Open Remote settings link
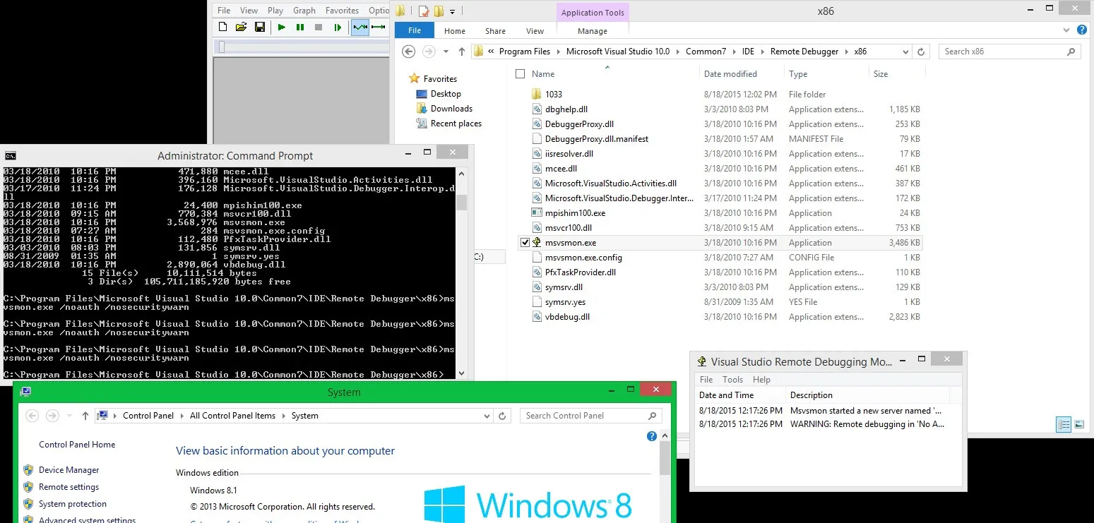The image size is (1094, 523). (69, 487)
